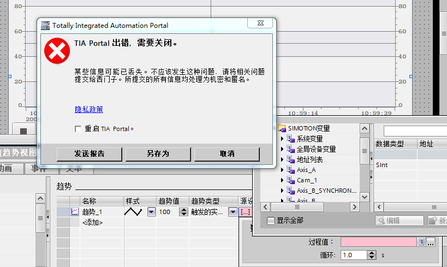Select the SInt data type cell

click(395, 165)
